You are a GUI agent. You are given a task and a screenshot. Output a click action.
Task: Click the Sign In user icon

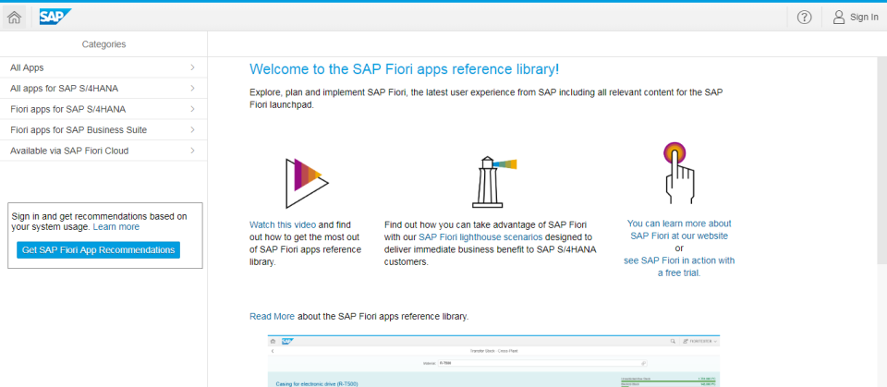tap(839, 17)
